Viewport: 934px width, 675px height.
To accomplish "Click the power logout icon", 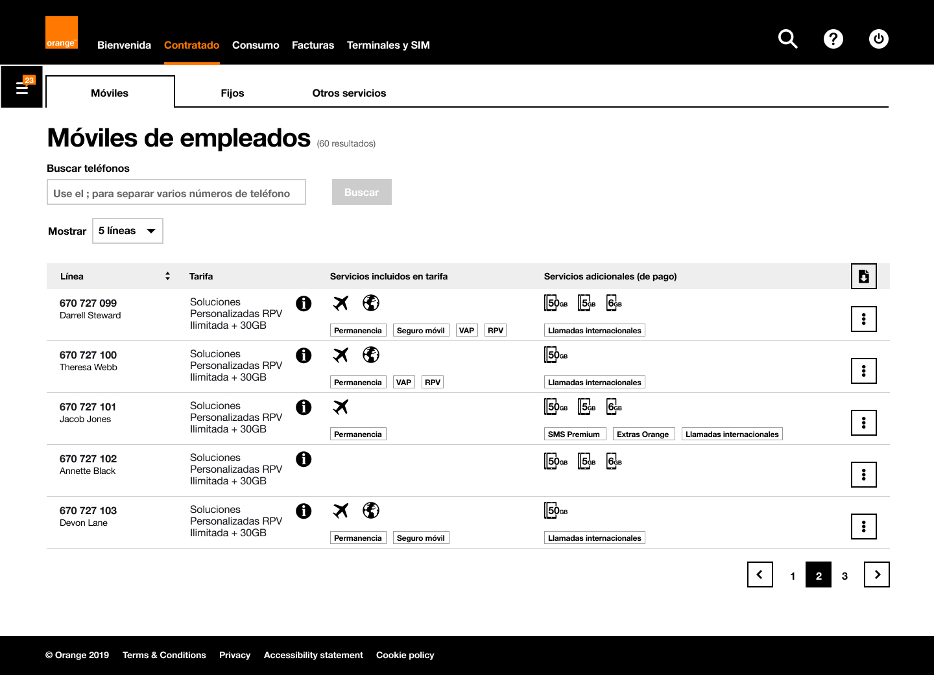I will (x=879, y=39).
